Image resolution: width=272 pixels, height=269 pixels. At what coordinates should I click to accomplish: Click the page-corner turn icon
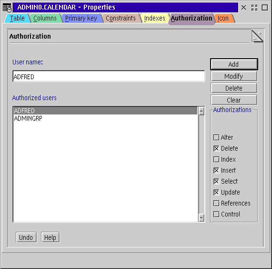[x=257, y=36]
